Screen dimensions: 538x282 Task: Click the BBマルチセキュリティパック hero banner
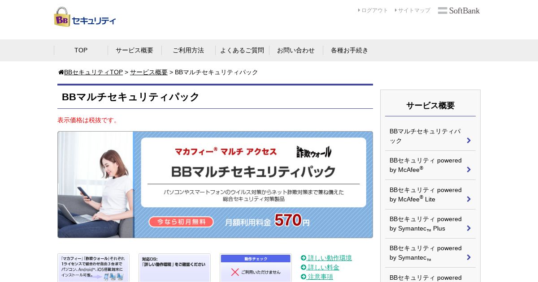click(x=215, y=184)
